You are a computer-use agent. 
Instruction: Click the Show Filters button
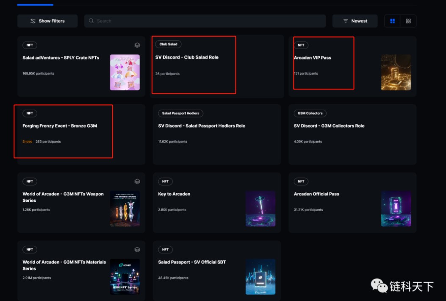[x=47, y=21]
